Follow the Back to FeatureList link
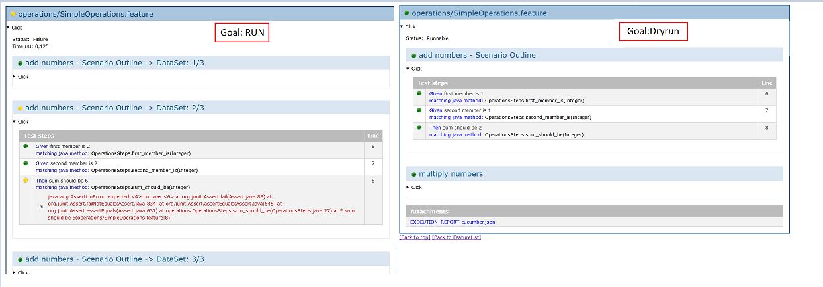This screenshot has height=287, width=823. tap(456, 237)
